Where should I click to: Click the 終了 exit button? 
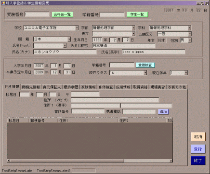click(198, 161)
